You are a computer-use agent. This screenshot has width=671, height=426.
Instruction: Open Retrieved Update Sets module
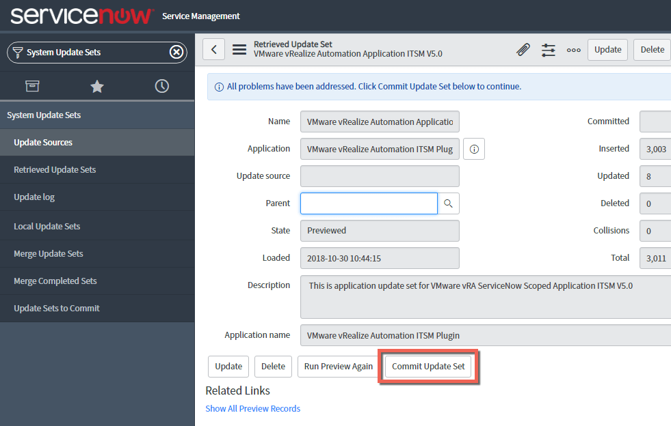[x=55, y=169]
